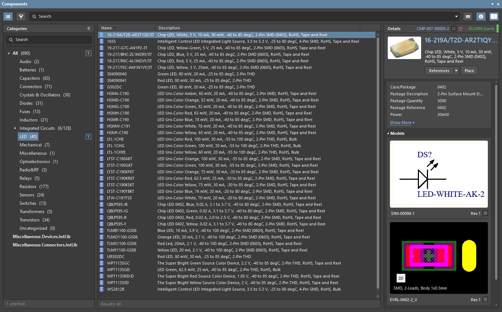502x312 pixels.
Task: Open the References button dropdown arrow
Action: coord(456,71)
